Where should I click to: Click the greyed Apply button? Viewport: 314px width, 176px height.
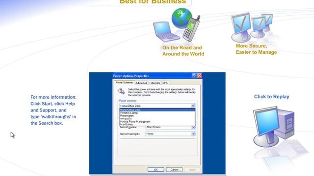192,170
